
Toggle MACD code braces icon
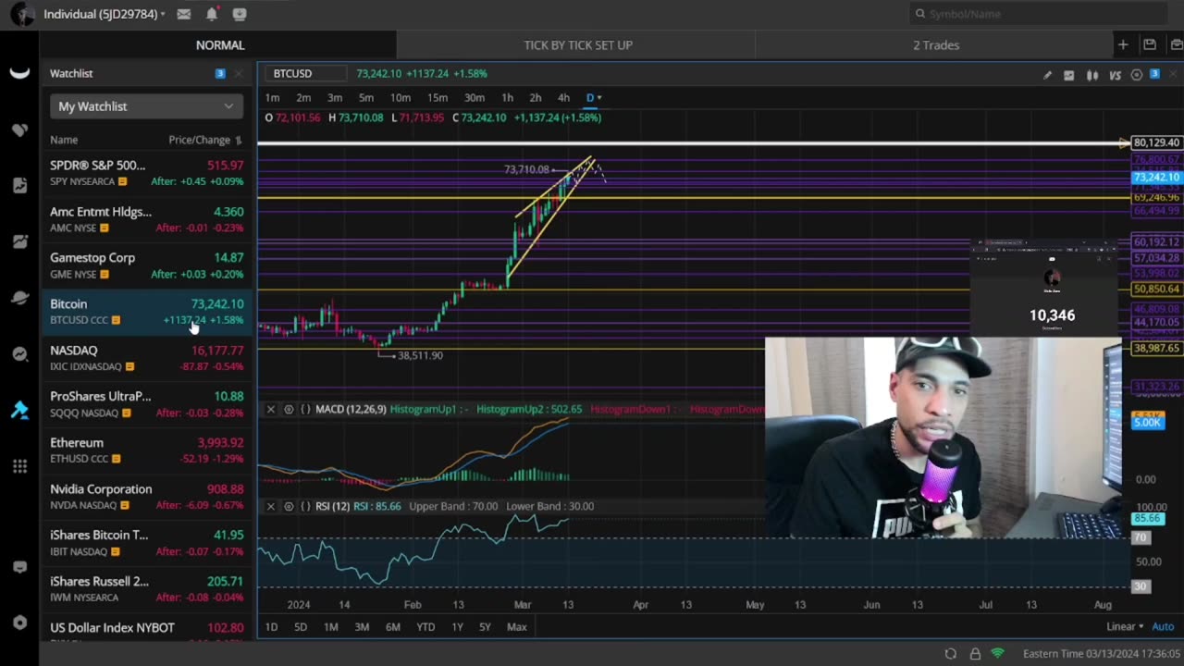pos(305,409)
